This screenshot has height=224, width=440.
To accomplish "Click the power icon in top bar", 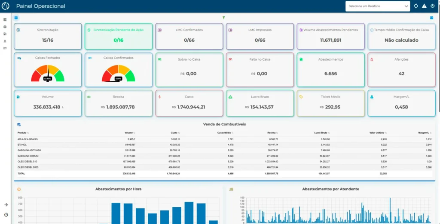I will tap(432, 6).
